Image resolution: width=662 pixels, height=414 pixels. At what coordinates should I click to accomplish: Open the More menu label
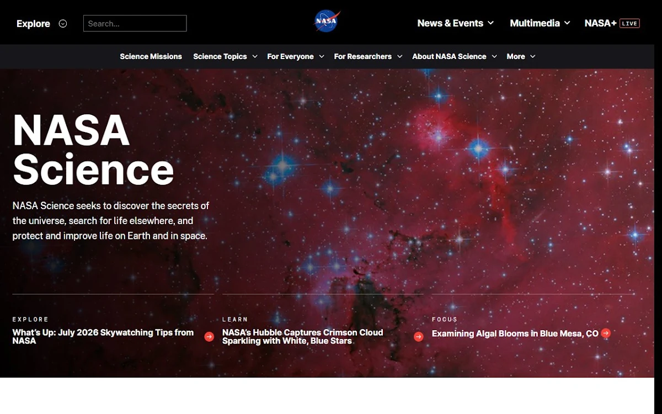point(516,56)
